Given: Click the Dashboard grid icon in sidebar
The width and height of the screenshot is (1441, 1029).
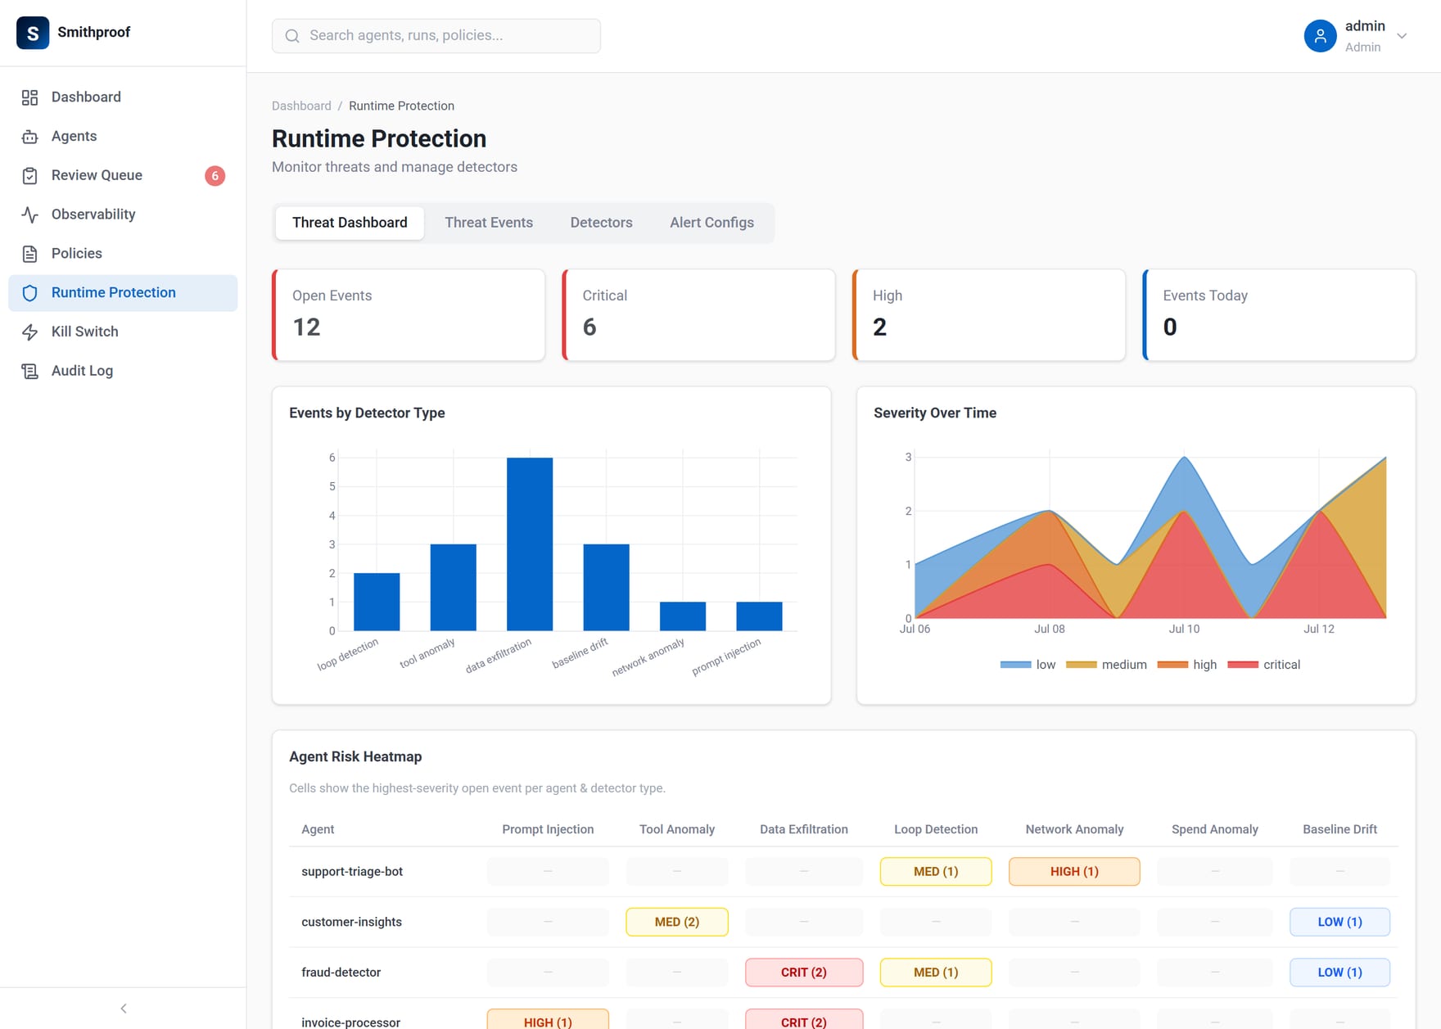Looking at the screenshot, I should (30, 97).
